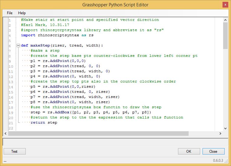Click the "p5 = rs.AddPoint(0,0,riser)" line
231x166 pixels.
point(63,86)
